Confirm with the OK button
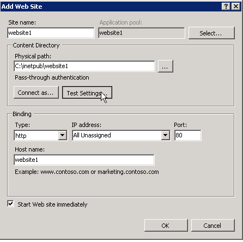The height and width of the screenshot is (242, 243). coord(166,226)
